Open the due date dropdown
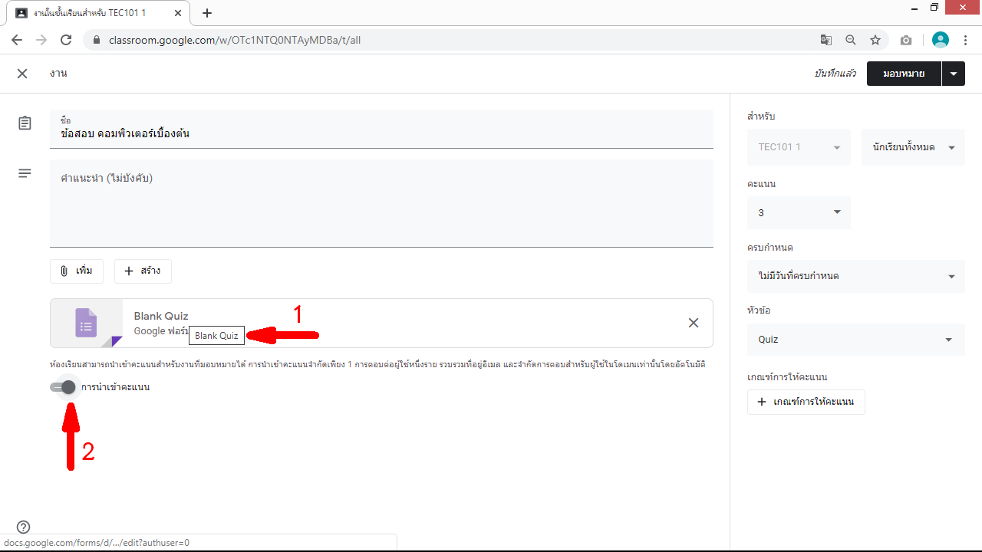 [x=855, y=276]
